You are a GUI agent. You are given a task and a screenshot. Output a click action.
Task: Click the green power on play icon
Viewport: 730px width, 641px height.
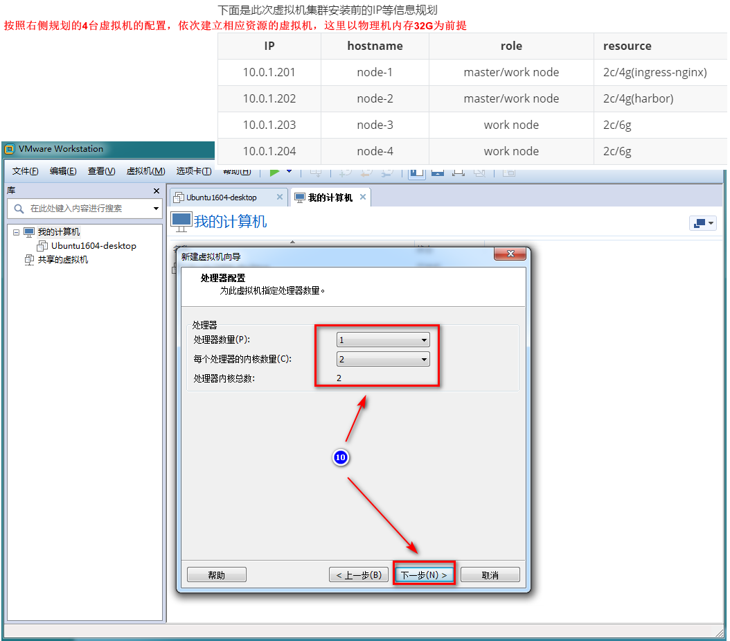point(275,171)
